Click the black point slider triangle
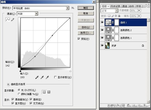The height and width of the screenshot is (110, 151). pos(20,71)
